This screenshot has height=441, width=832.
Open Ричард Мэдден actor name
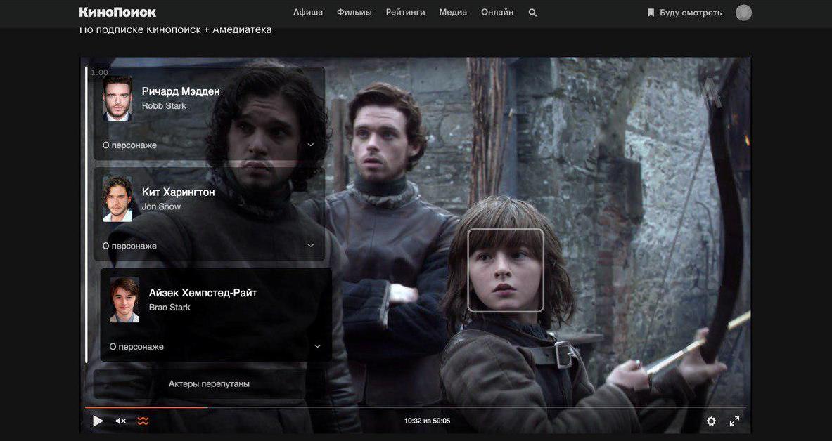[x=181, y=91]
